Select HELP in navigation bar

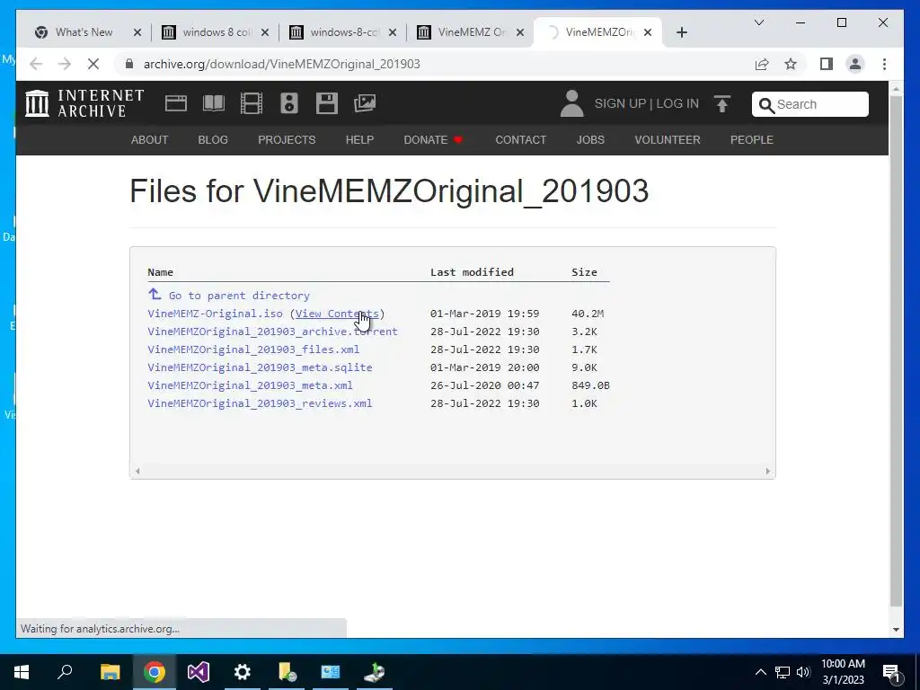click(x=359, y=139)
